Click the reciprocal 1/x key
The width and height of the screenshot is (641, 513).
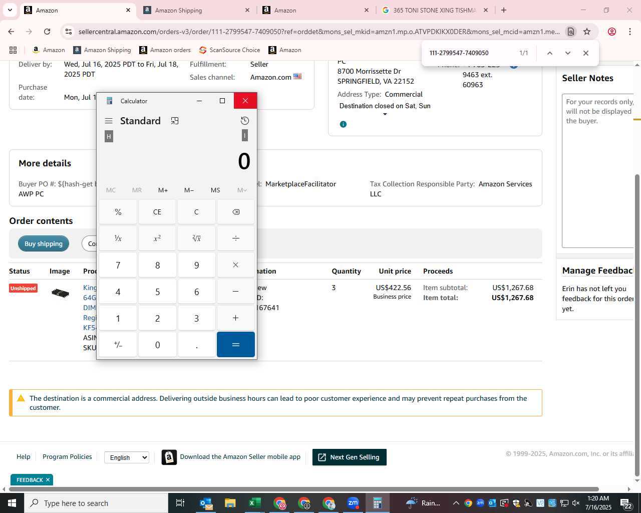(x=118, y=238)
